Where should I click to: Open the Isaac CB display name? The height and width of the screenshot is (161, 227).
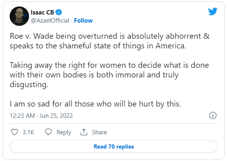pyautogui.click(x=42, y=13)
